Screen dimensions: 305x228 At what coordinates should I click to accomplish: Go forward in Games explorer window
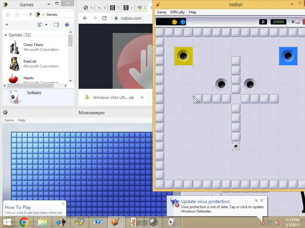(x=17, y=15)
